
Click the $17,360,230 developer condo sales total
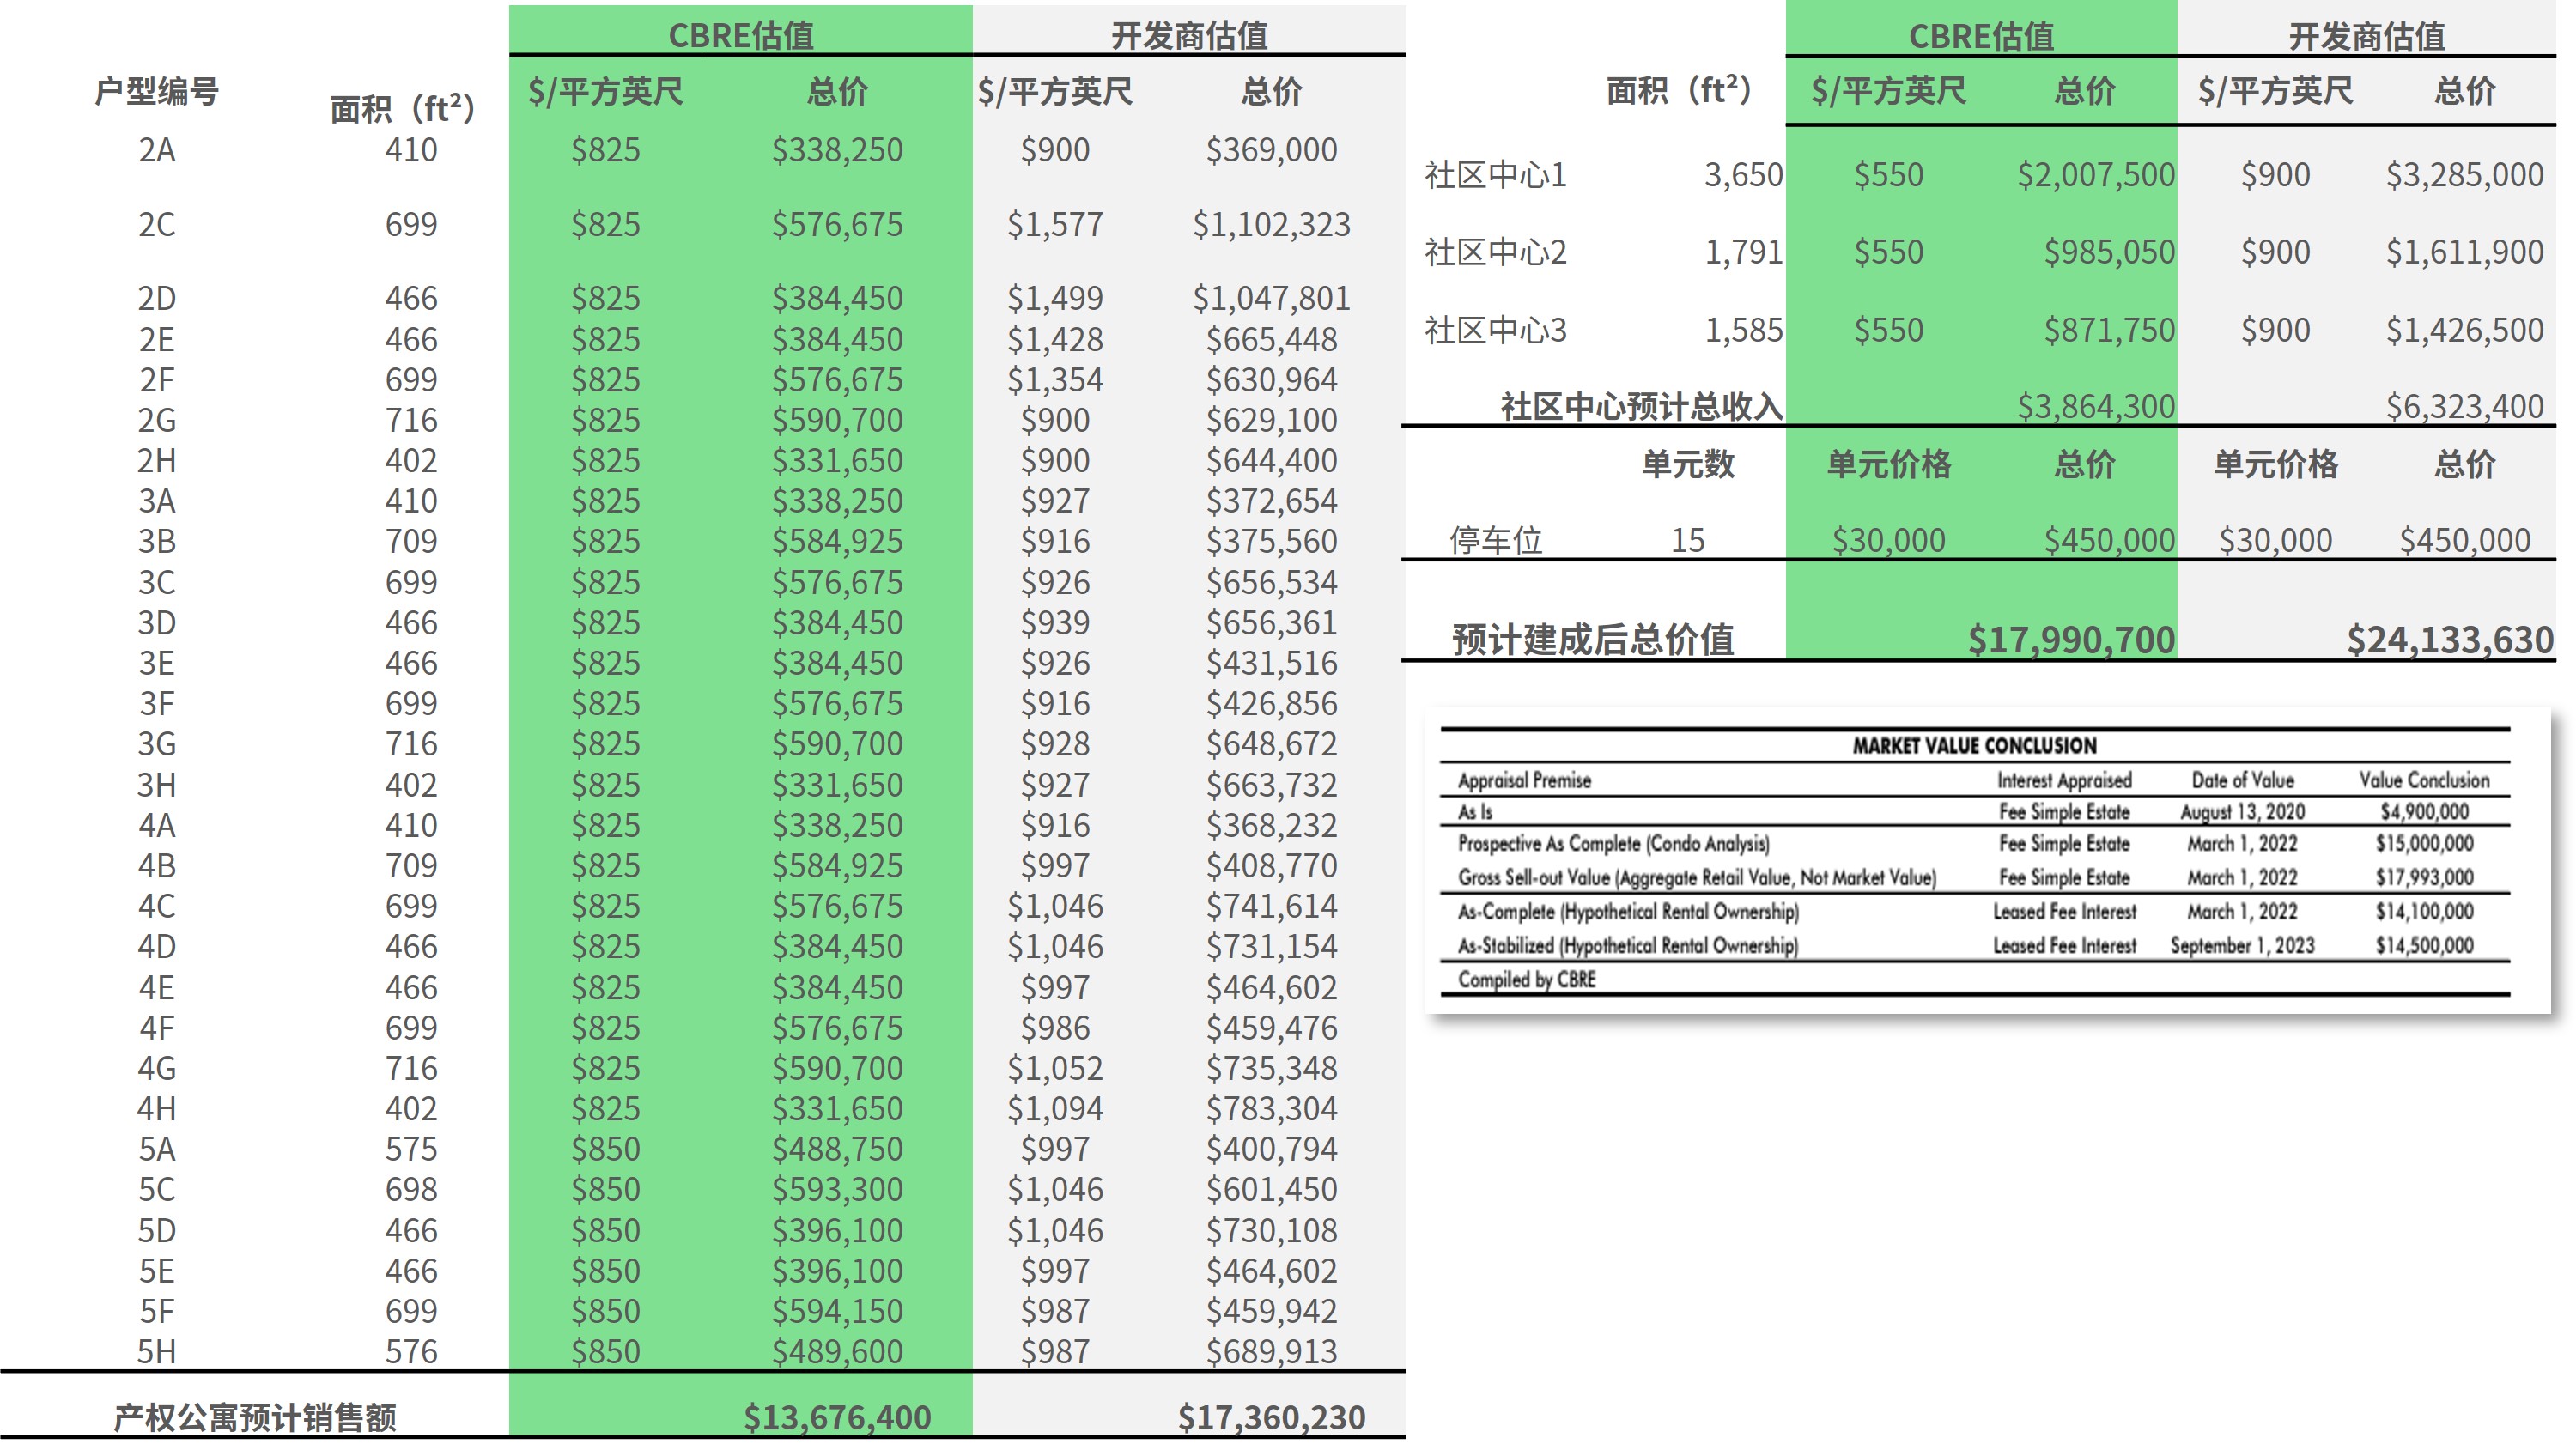pyautogui.click(x=1270, y=1417)
